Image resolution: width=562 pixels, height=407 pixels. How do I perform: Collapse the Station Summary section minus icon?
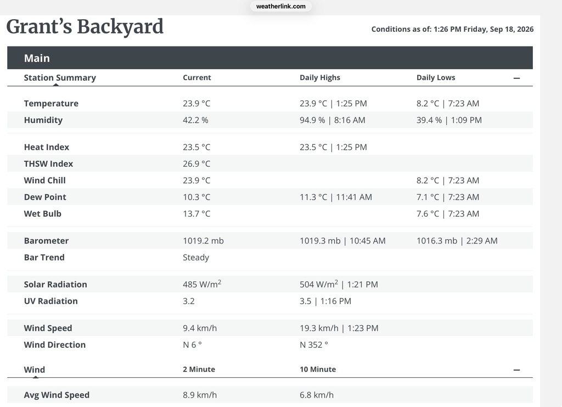(516, 78)
